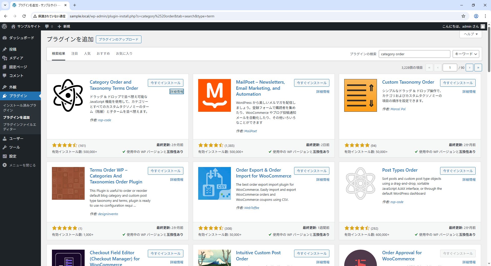Switch to 注目 tab
491x266 pixels.
pyautogui.click(x=74, y=53)
